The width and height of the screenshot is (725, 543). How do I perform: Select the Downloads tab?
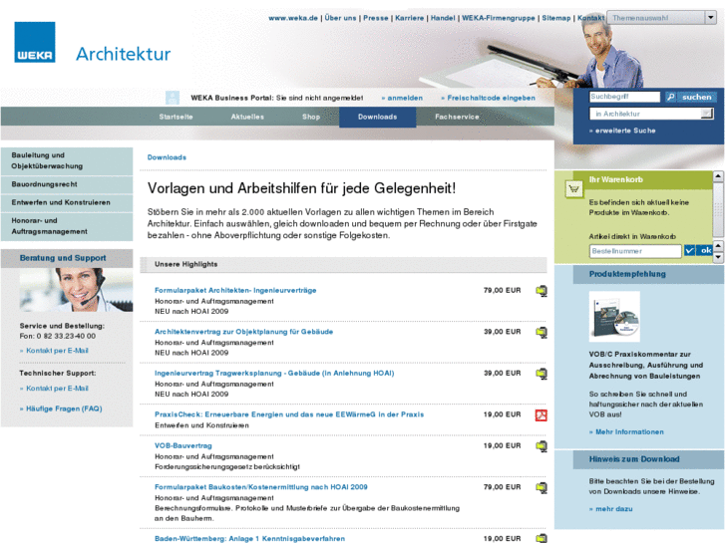click(x=377, y=117)
